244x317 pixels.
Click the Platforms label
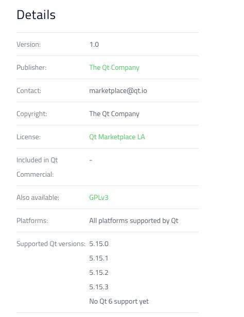(32, 220)
